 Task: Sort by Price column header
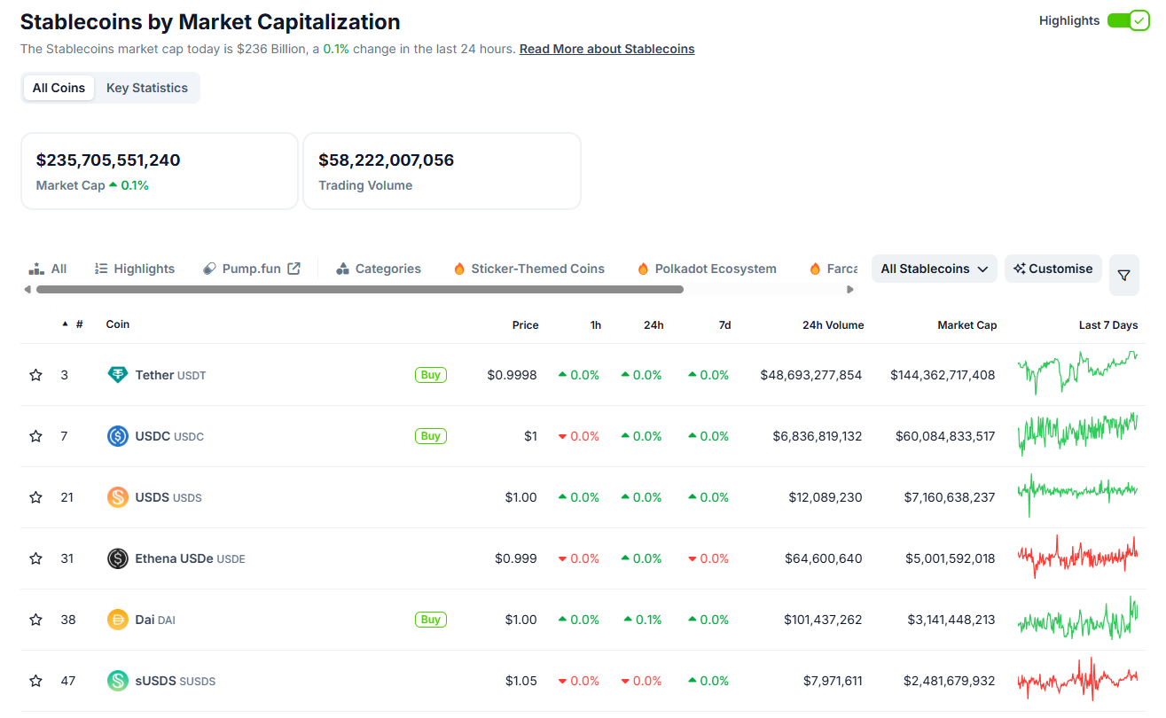pyautogui.click(x=525, y=325)
